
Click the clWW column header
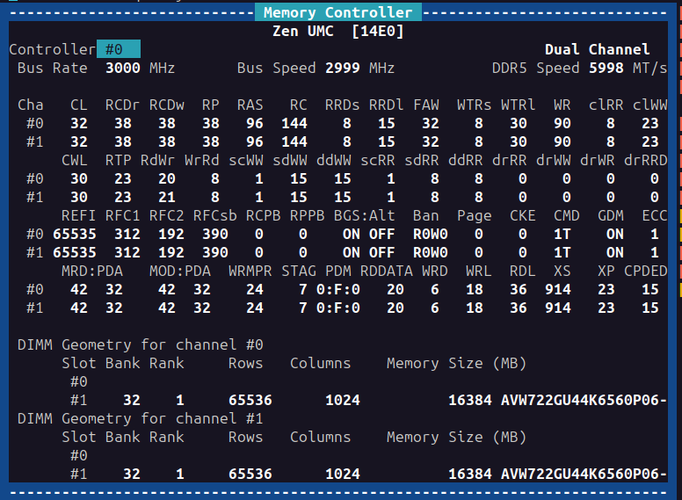coord(649,105)
